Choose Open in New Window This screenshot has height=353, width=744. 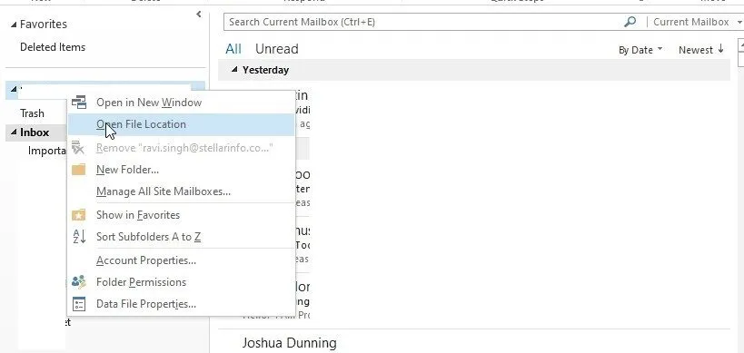point(182,102)
